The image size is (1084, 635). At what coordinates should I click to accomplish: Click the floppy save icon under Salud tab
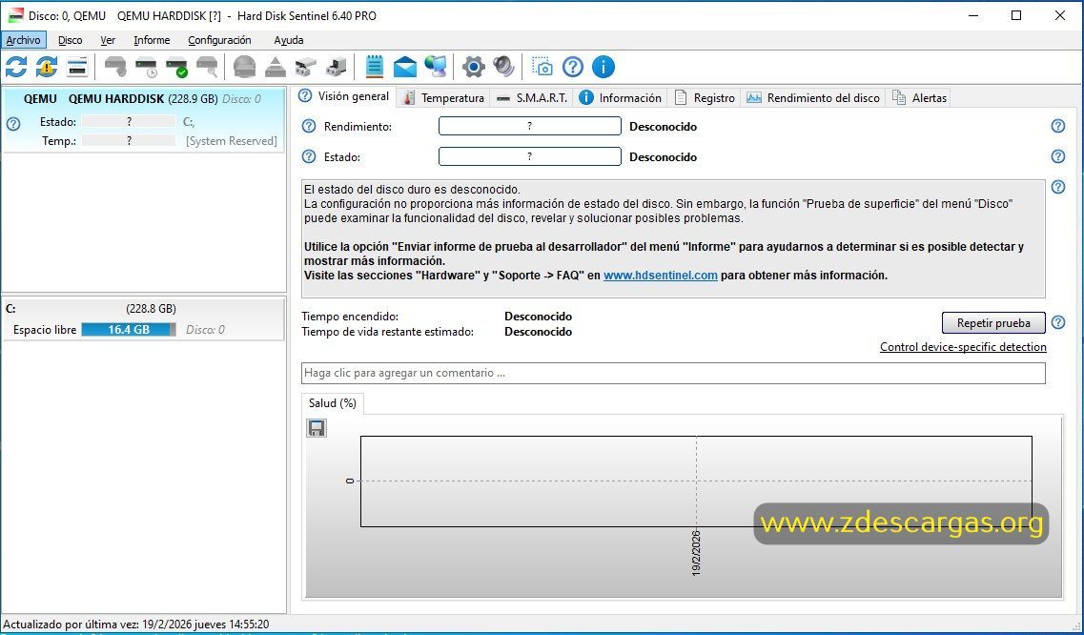pyautogui.click(x=317, y=428)
